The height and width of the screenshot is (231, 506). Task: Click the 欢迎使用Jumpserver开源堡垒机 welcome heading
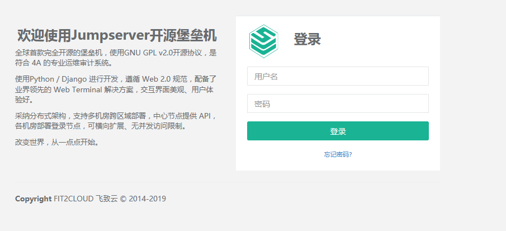coord(117,35)
